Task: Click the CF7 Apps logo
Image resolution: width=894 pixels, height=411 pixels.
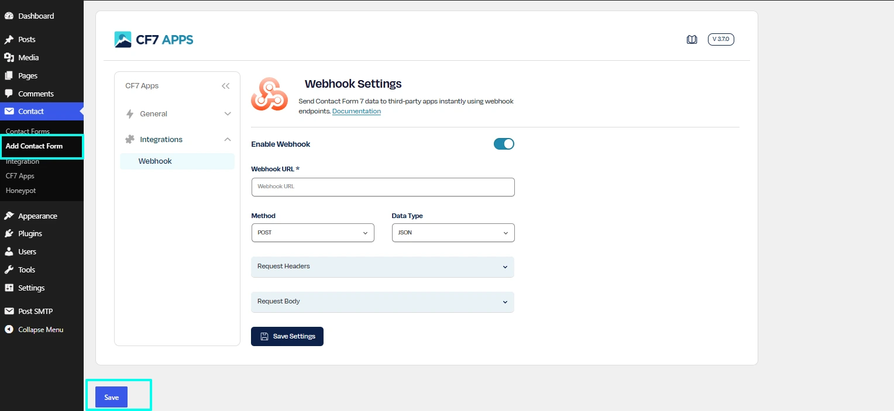Action: (x=154, y=40)
